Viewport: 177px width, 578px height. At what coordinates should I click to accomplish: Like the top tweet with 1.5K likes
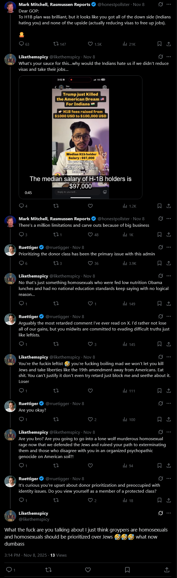(95, 44)
